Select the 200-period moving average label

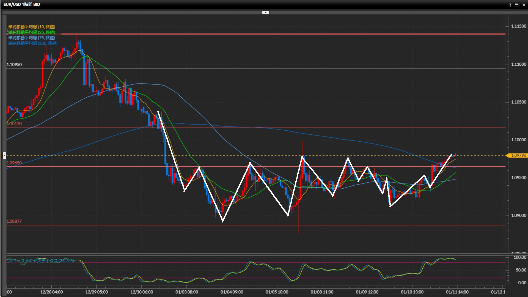(x=33, y=43)
